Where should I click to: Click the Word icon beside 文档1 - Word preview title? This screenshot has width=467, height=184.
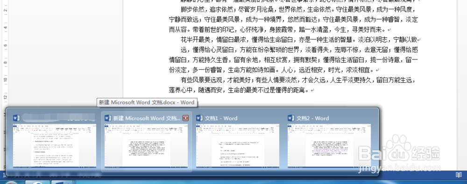click(199, 118)
